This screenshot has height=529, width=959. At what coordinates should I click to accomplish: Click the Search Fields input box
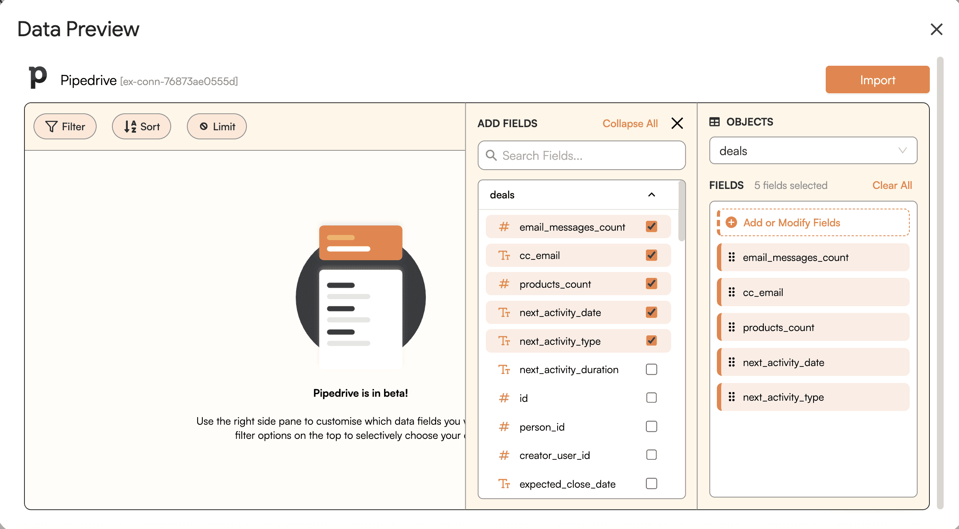[x=582, y=155]
